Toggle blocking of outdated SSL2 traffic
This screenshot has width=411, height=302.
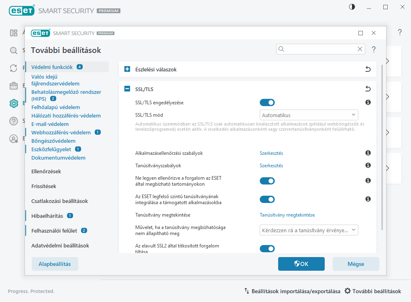267,249
